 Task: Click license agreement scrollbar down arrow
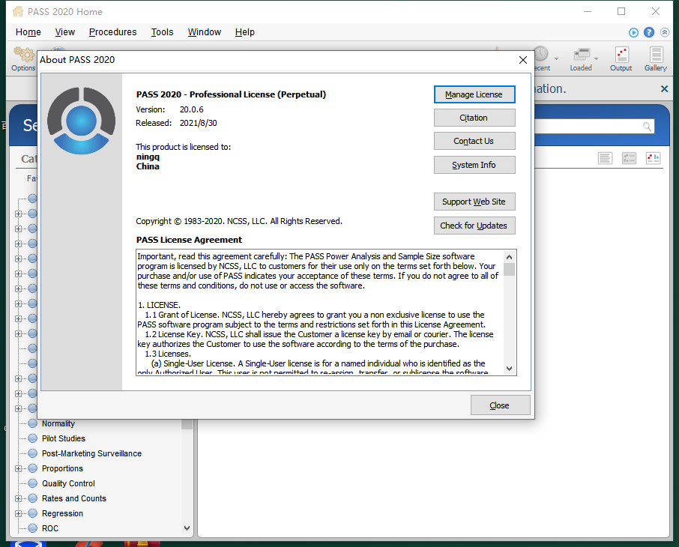(510, 368)
